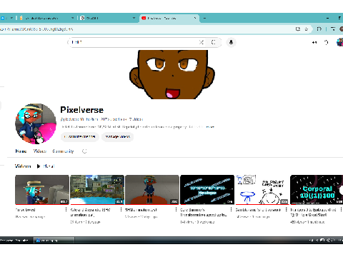The width and height of the screenshot is (343, 257).
Task: Click the second video's title text
Action: (x=90, y=212)
